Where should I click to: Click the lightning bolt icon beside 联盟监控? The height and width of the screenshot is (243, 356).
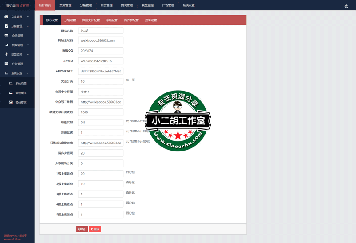point(6,54)
